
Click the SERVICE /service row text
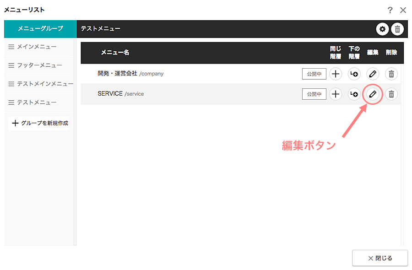pyautogui.click(x=121, y=94)
